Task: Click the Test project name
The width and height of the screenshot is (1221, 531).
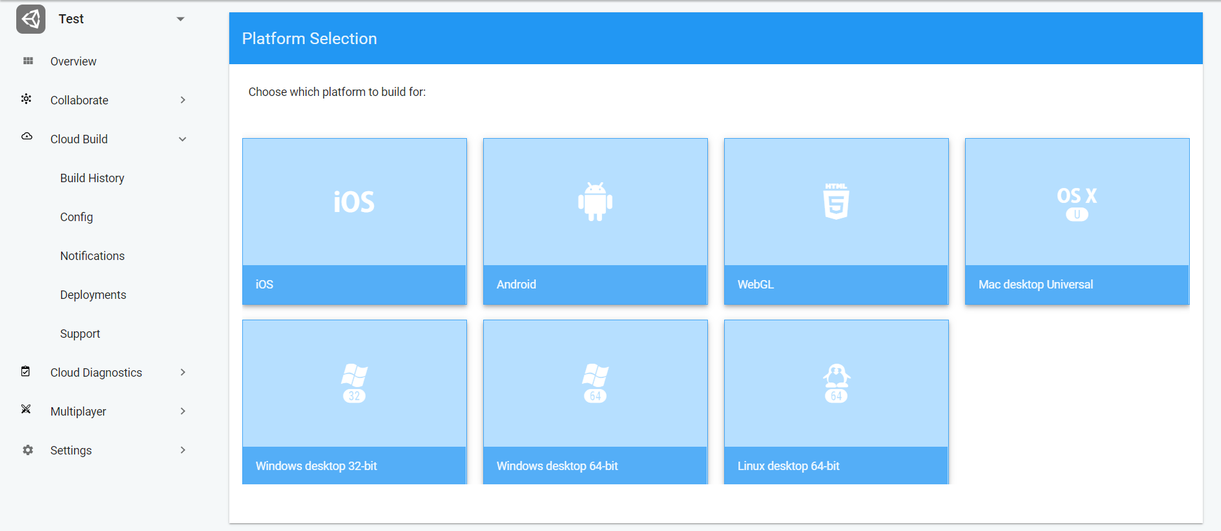Action: 71,19
